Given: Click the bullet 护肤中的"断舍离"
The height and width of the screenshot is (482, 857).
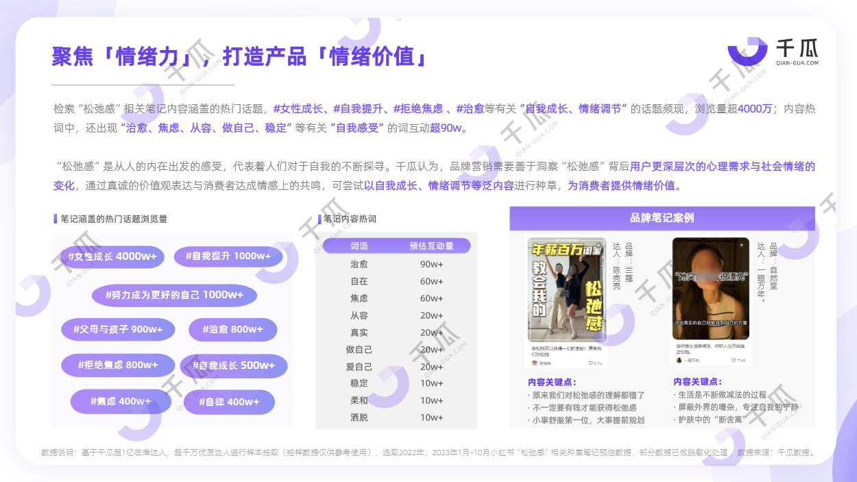Looking at the screenshot, I should (710, 420).
